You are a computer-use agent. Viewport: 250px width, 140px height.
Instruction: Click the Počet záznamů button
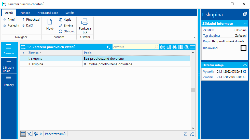click(55, 134)
